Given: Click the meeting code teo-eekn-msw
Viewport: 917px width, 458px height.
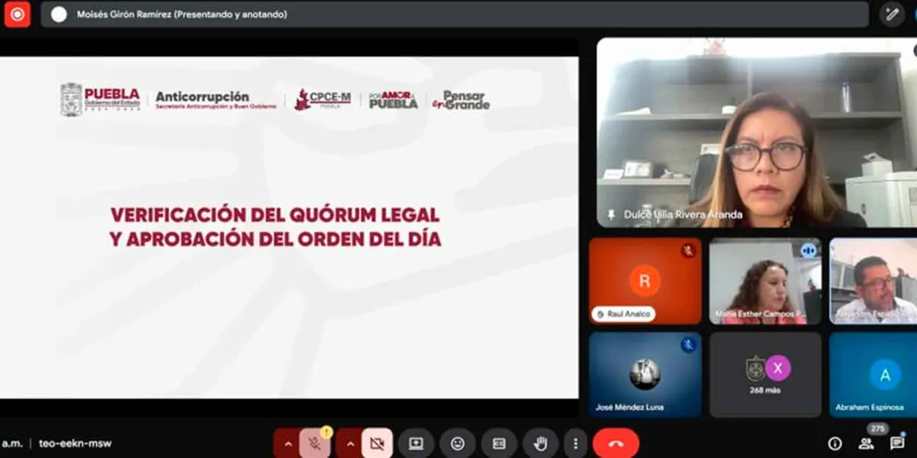Looking at the screenshot, I should pos(75,443).
